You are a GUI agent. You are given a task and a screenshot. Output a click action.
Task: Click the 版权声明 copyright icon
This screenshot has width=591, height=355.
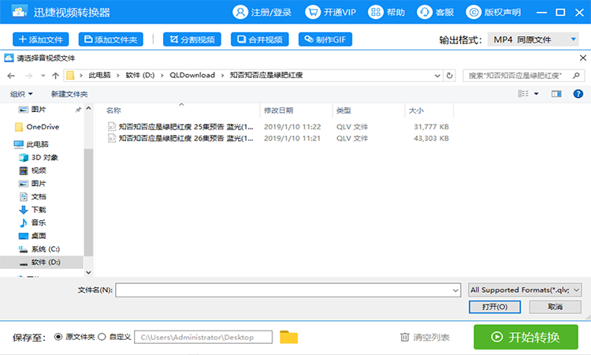[474, 12]
